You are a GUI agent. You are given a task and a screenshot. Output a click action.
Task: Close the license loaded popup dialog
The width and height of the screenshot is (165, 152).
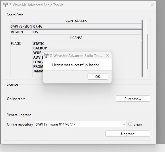click(x=107, y=55)
